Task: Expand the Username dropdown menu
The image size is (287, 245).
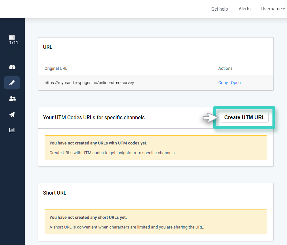Action: [273, 9]
